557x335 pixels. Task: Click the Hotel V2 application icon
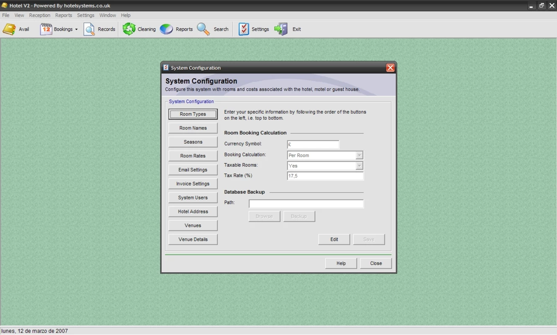click(x=4, y=5)
